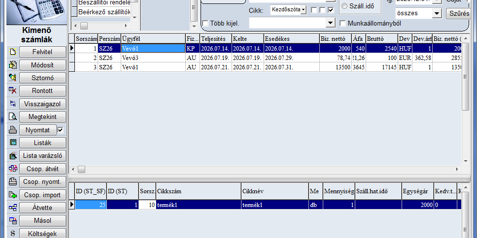Click the db unit cell in the item row

(x=315, y=205)
